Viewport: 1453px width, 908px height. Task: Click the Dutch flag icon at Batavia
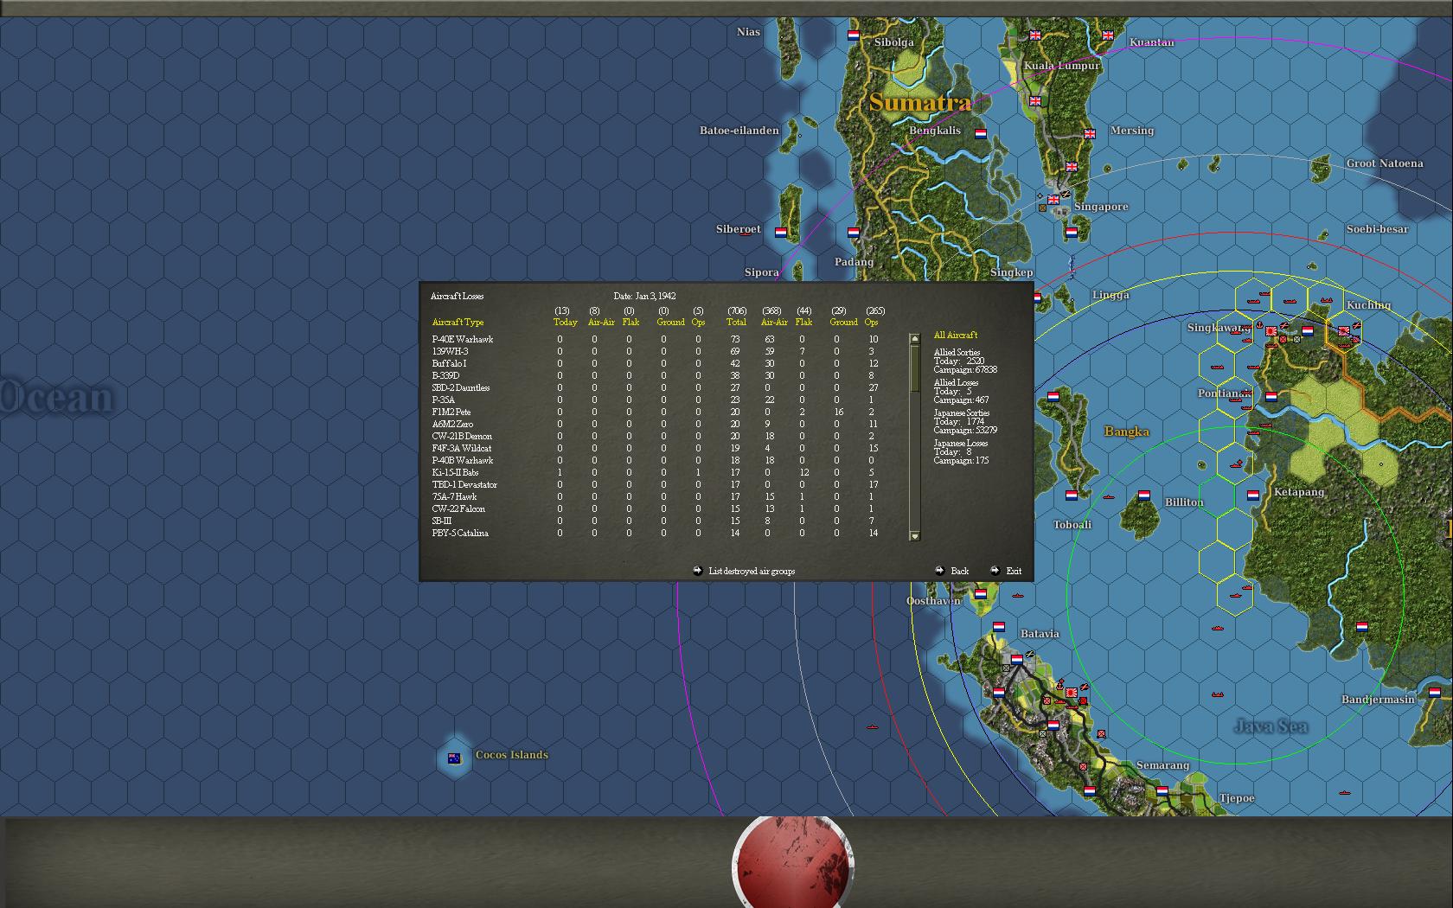tap(999, 628)
